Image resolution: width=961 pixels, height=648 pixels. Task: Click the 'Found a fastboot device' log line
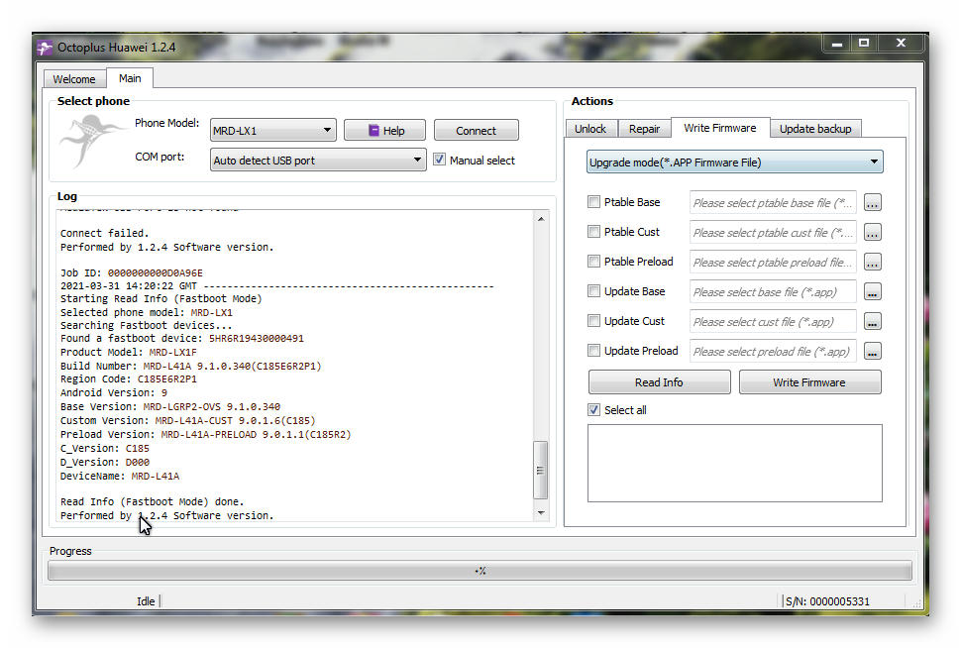coord(181,339)
